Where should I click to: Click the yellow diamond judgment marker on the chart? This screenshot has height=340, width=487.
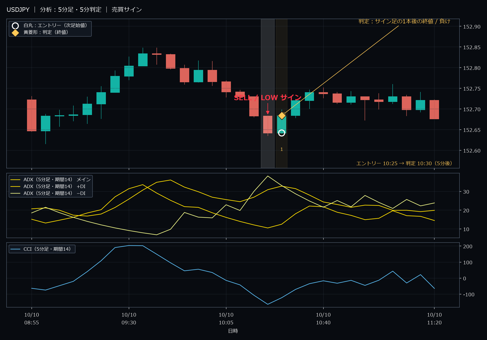(282, 116)
